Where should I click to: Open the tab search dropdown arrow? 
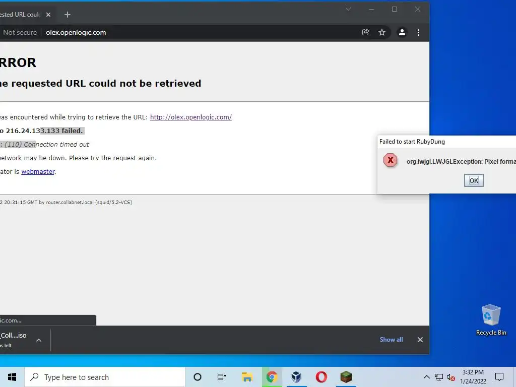click(x=348, y=9)
